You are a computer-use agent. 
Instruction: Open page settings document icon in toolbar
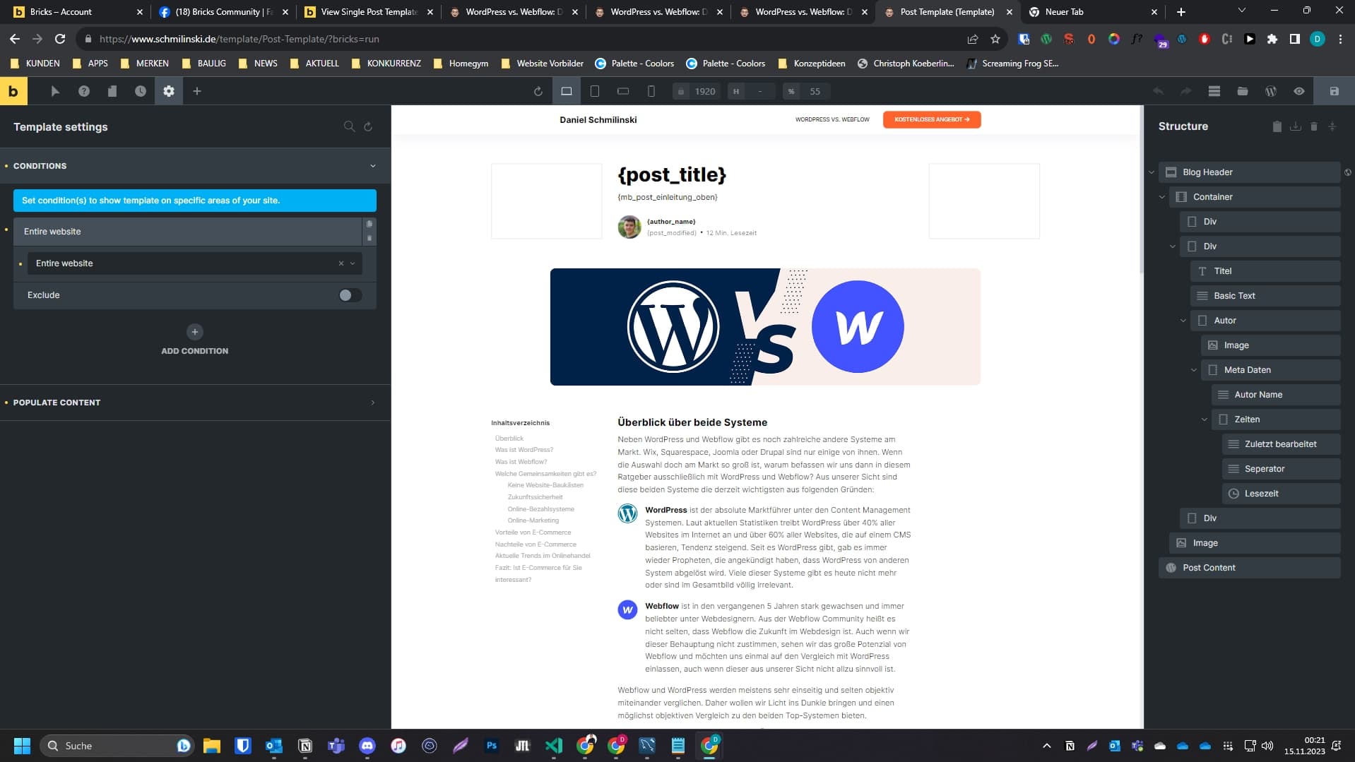click(112, 91)
